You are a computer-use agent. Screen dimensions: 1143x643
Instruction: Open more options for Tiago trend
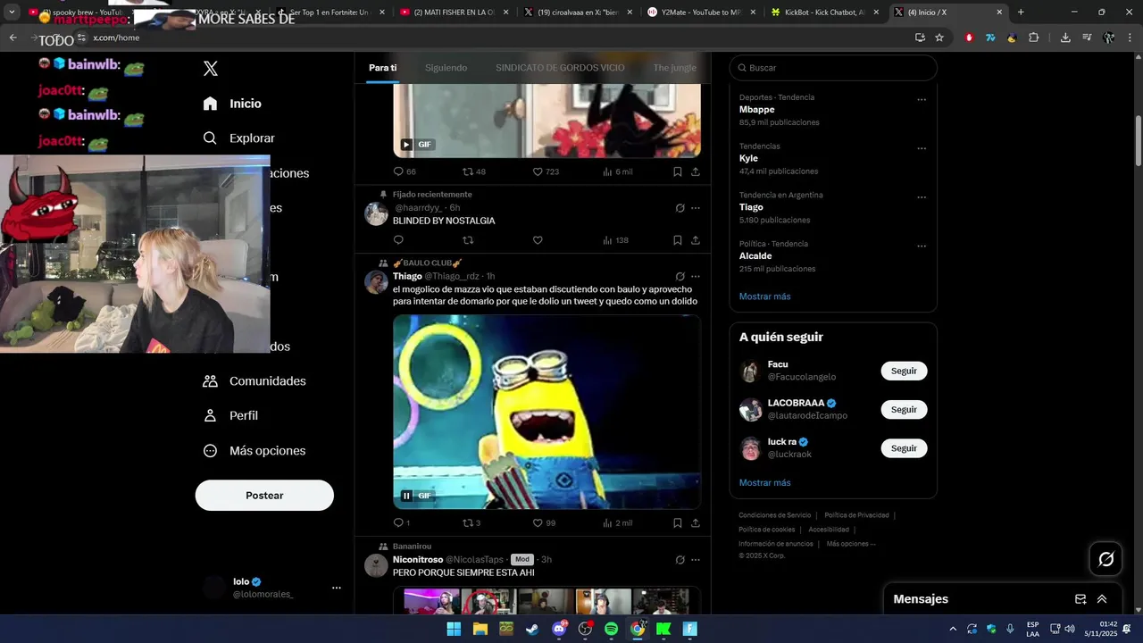pyautogui.click(x=922, y=197)
